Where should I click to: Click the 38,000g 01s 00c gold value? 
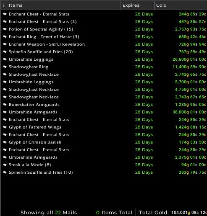click(189, 112)
